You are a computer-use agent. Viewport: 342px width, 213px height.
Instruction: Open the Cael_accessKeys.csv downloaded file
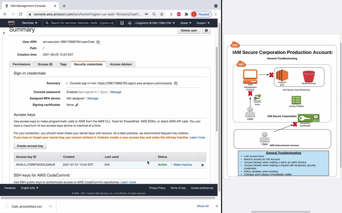(27, 206)
